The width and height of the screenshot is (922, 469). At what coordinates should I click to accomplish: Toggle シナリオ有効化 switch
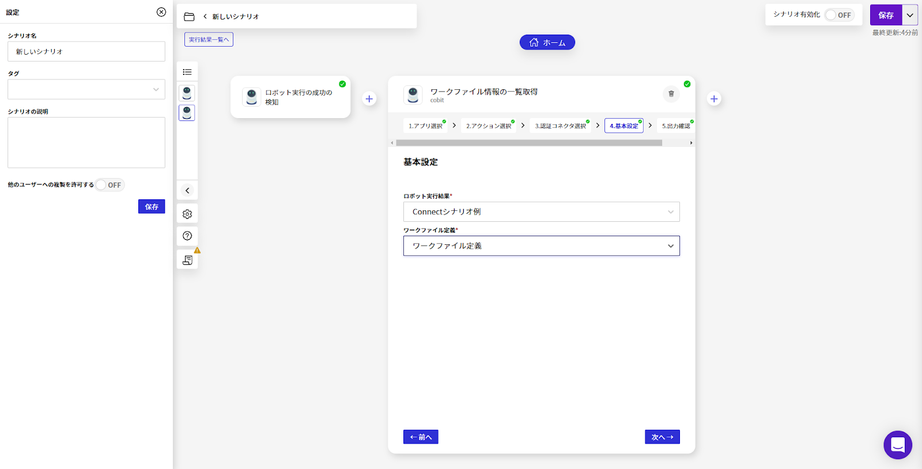click(839, 15)
